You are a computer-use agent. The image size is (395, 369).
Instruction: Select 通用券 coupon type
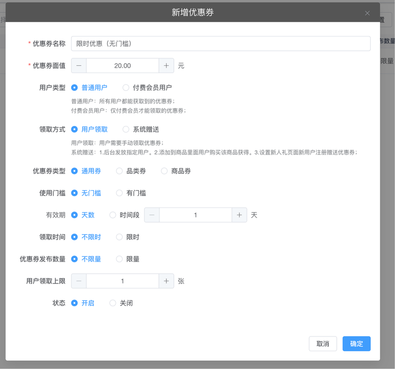(x=86, y=171)
